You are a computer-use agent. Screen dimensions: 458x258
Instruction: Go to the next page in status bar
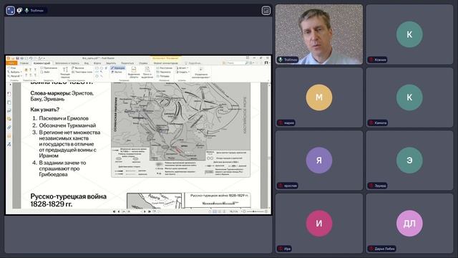tap(145, 211)
